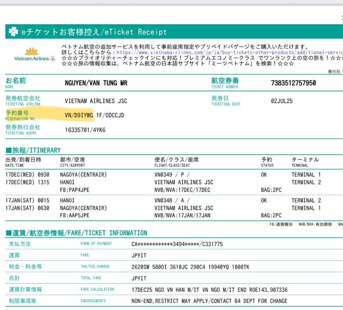Screen dimensions: 343x310
Task: Click the endorsements NON-END restriction text
Action: pos(209,301)
